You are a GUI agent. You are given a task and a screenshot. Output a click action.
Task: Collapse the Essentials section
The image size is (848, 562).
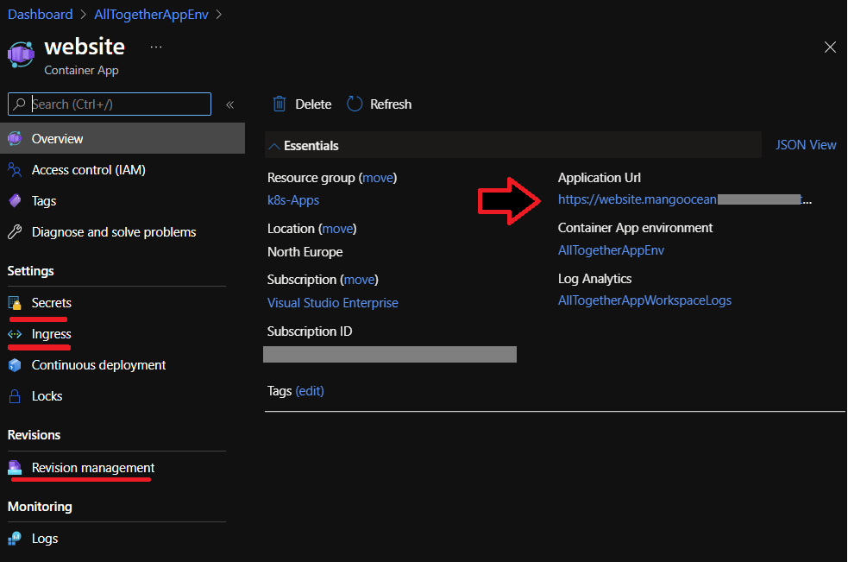point(274,146)
